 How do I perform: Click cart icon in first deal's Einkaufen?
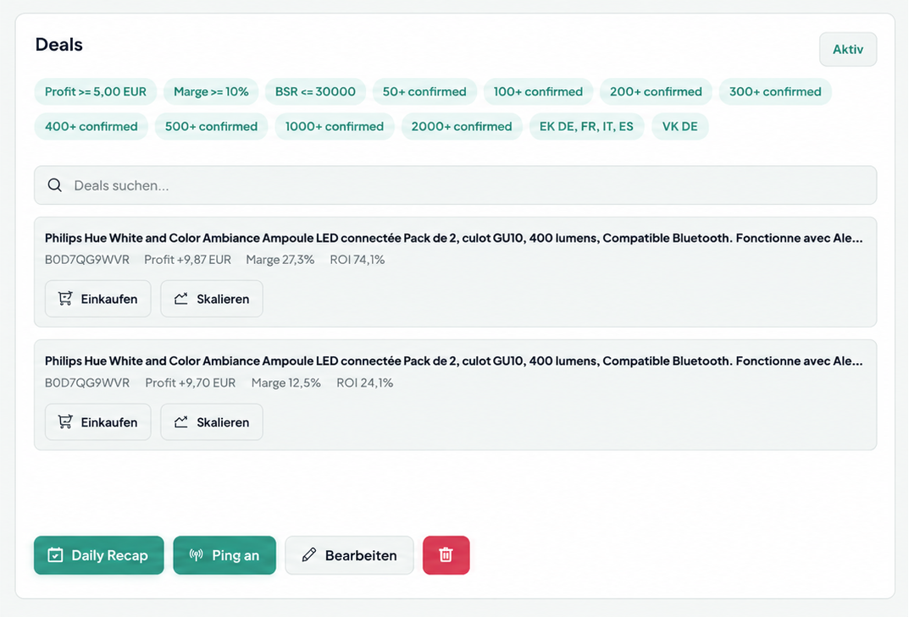pyautogui.click(x=65, y=299)
